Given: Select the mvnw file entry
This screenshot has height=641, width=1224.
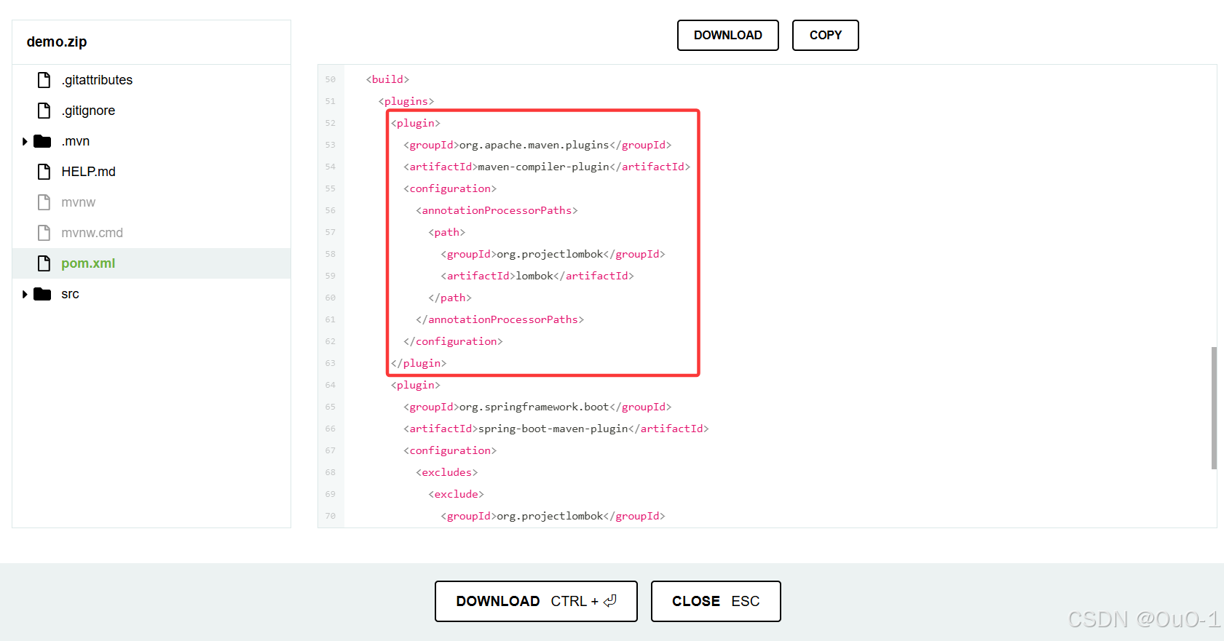Looking at the screenshot, I should pos(78,202).
